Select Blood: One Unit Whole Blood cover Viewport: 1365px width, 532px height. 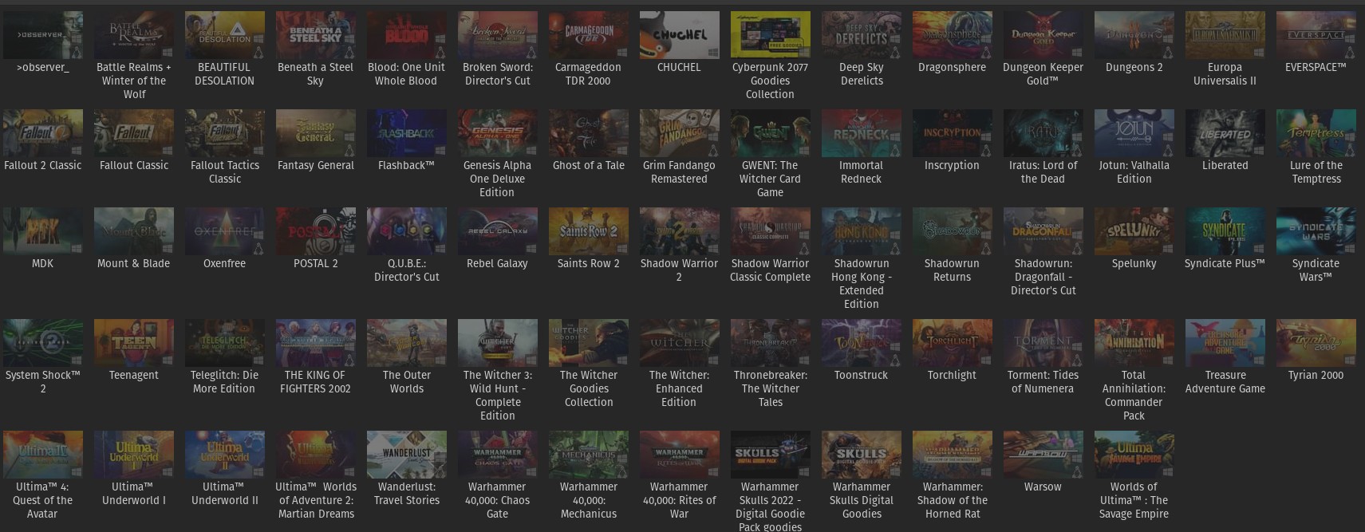pos(407,35)
